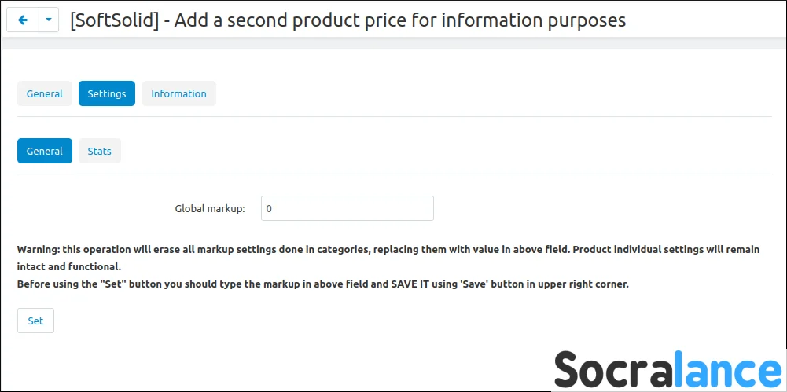787x392 pixels.
Task: Switch to the Information tab
Action: [x=178, y=93]
